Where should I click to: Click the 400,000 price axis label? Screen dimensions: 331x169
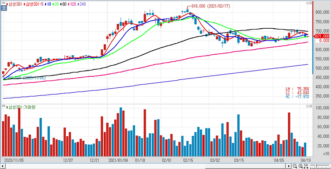click(x=322, y=87)
